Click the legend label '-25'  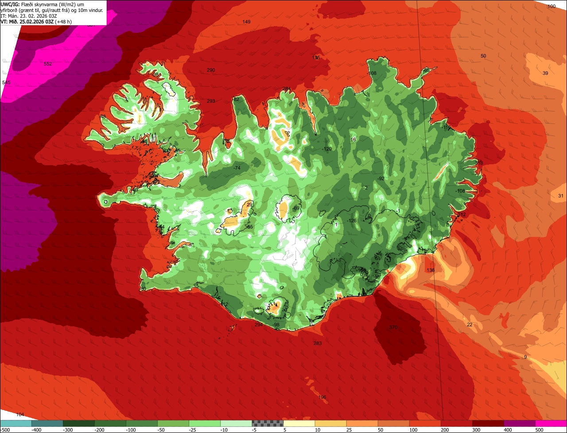(x=193, y=430)
